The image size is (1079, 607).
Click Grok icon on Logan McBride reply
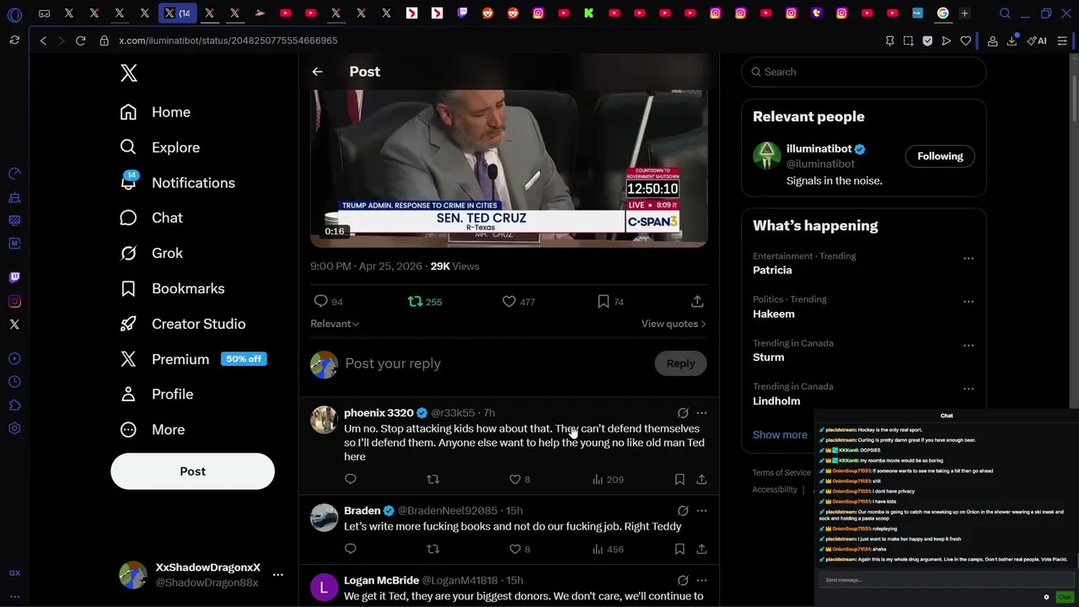pyautogui.click(x=683, y=581)
